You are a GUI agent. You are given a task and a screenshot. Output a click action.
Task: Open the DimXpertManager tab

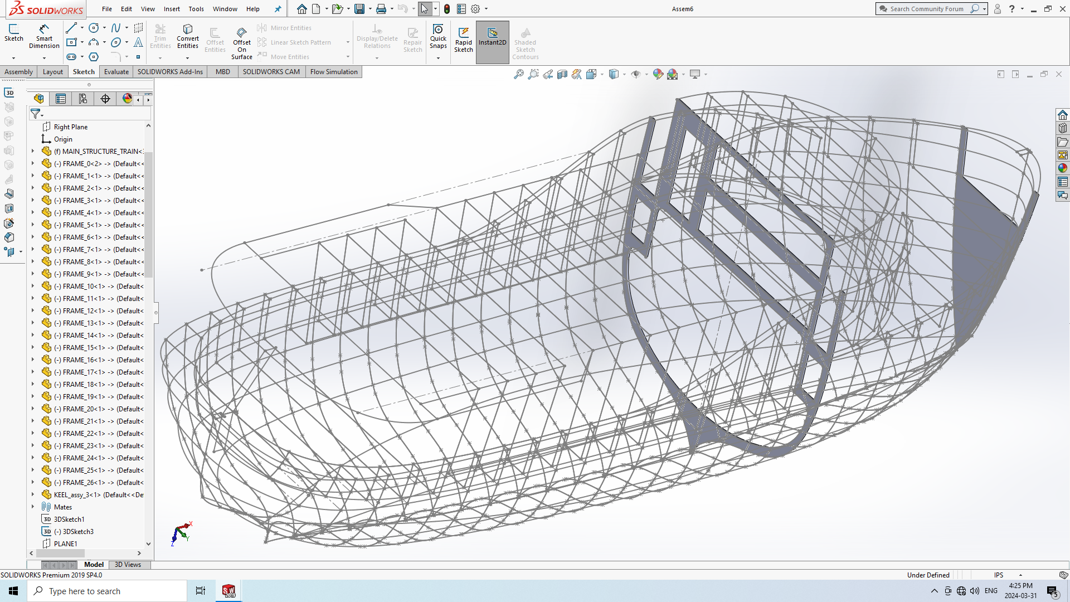[x=105, y=99]
